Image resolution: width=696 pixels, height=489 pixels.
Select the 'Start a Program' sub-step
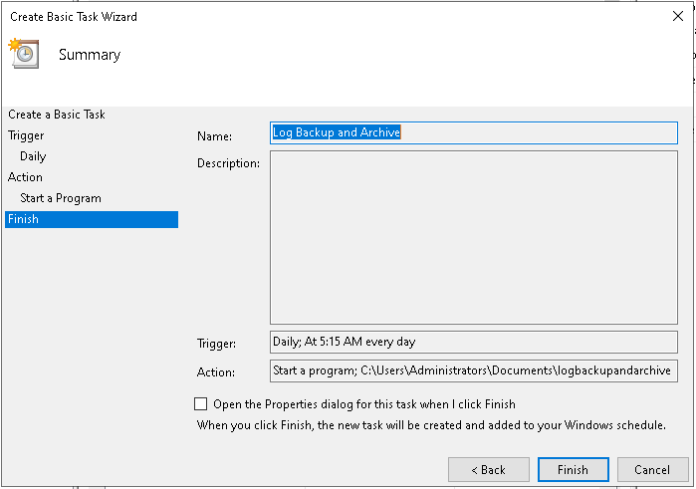[x=61, y=198]
